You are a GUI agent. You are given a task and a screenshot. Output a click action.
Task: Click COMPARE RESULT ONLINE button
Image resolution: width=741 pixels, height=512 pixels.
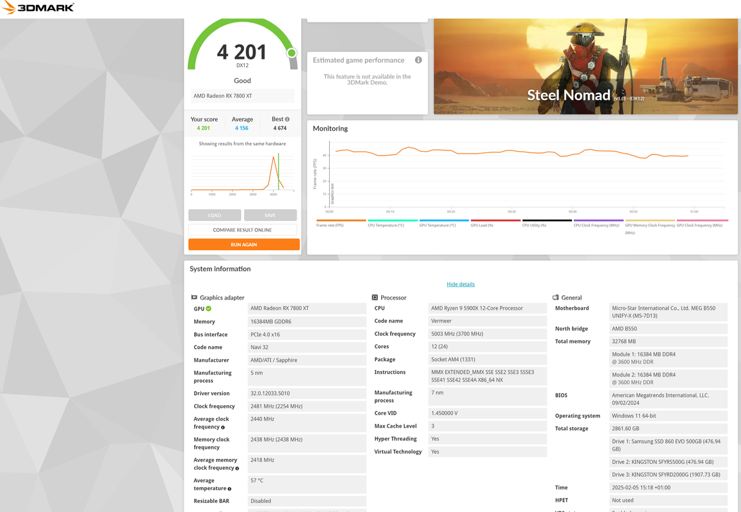pyautogui.click(x=243, y=230)
